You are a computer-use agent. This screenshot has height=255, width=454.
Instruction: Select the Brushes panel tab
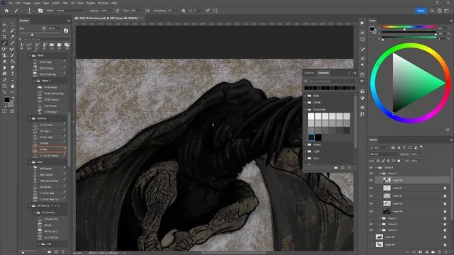pos(24,21)
